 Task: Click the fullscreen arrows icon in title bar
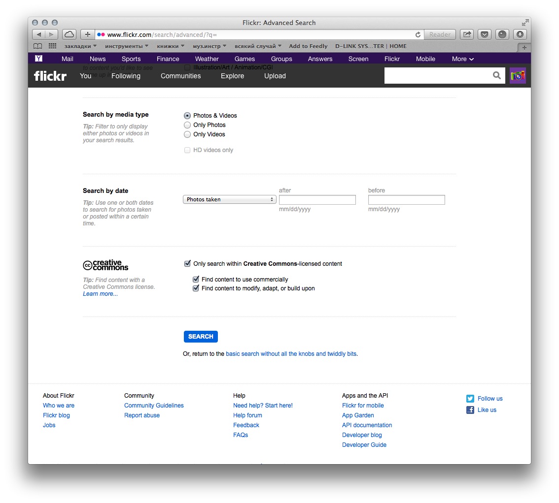(x=525, y=23)
